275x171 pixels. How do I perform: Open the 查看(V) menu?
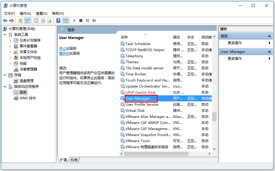pyautogui.click(x=41, y=14)
